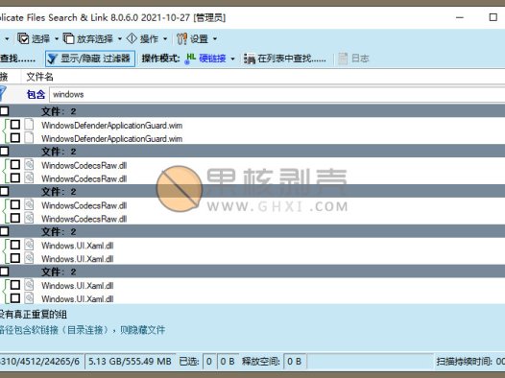Click the 路径包含软链接(目录连接),则隐藏文件 link
Viewport: 505px width, 378px height.
click(x=83, y=330)
